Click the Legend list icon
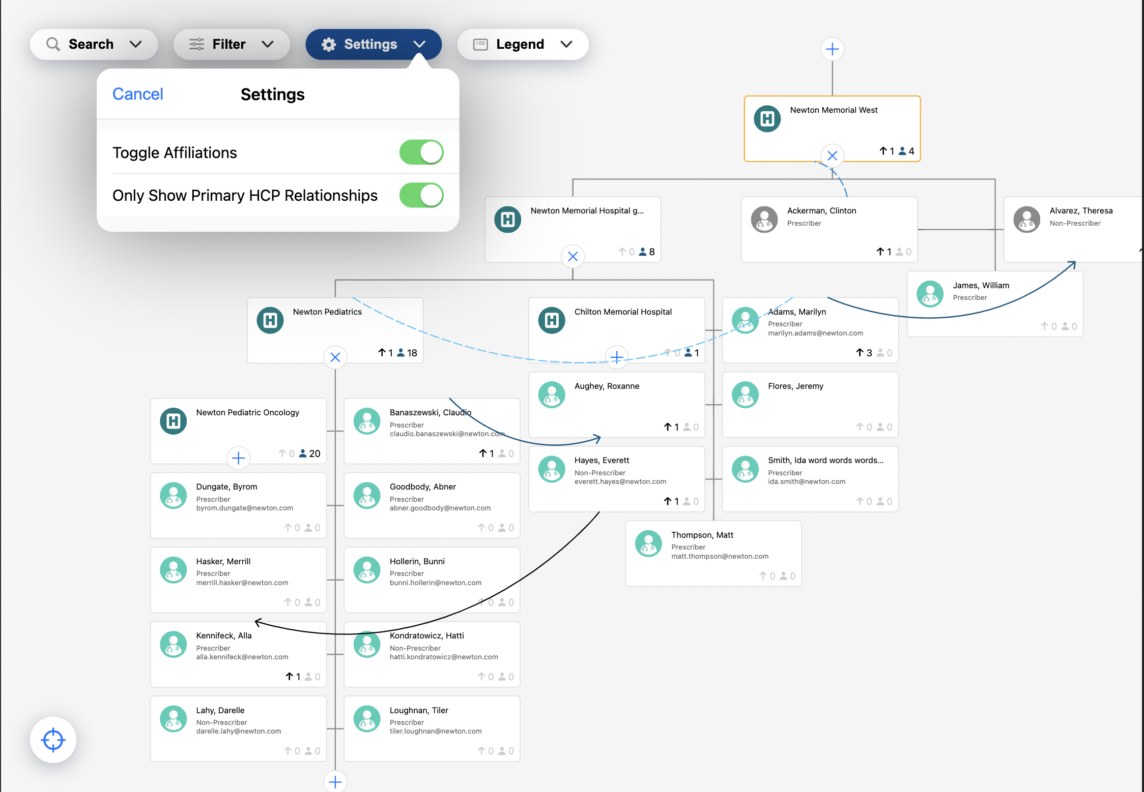 [x=480, y=44]
